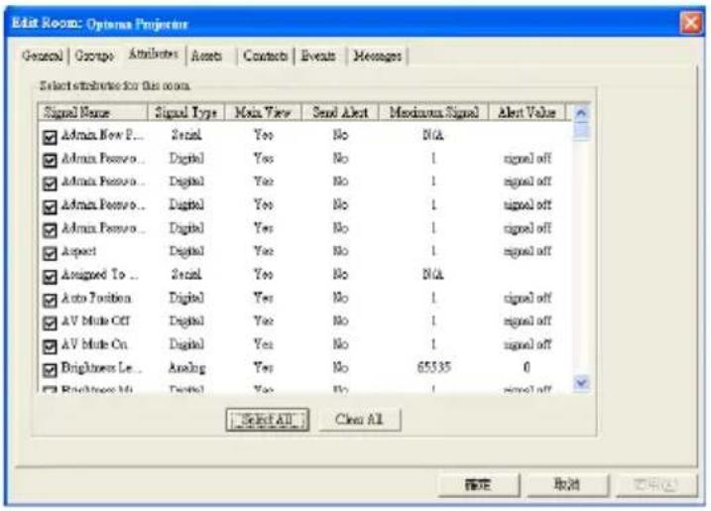Open the Groups tab
Viewport: 711px width, 511px height.
(94, 56)
